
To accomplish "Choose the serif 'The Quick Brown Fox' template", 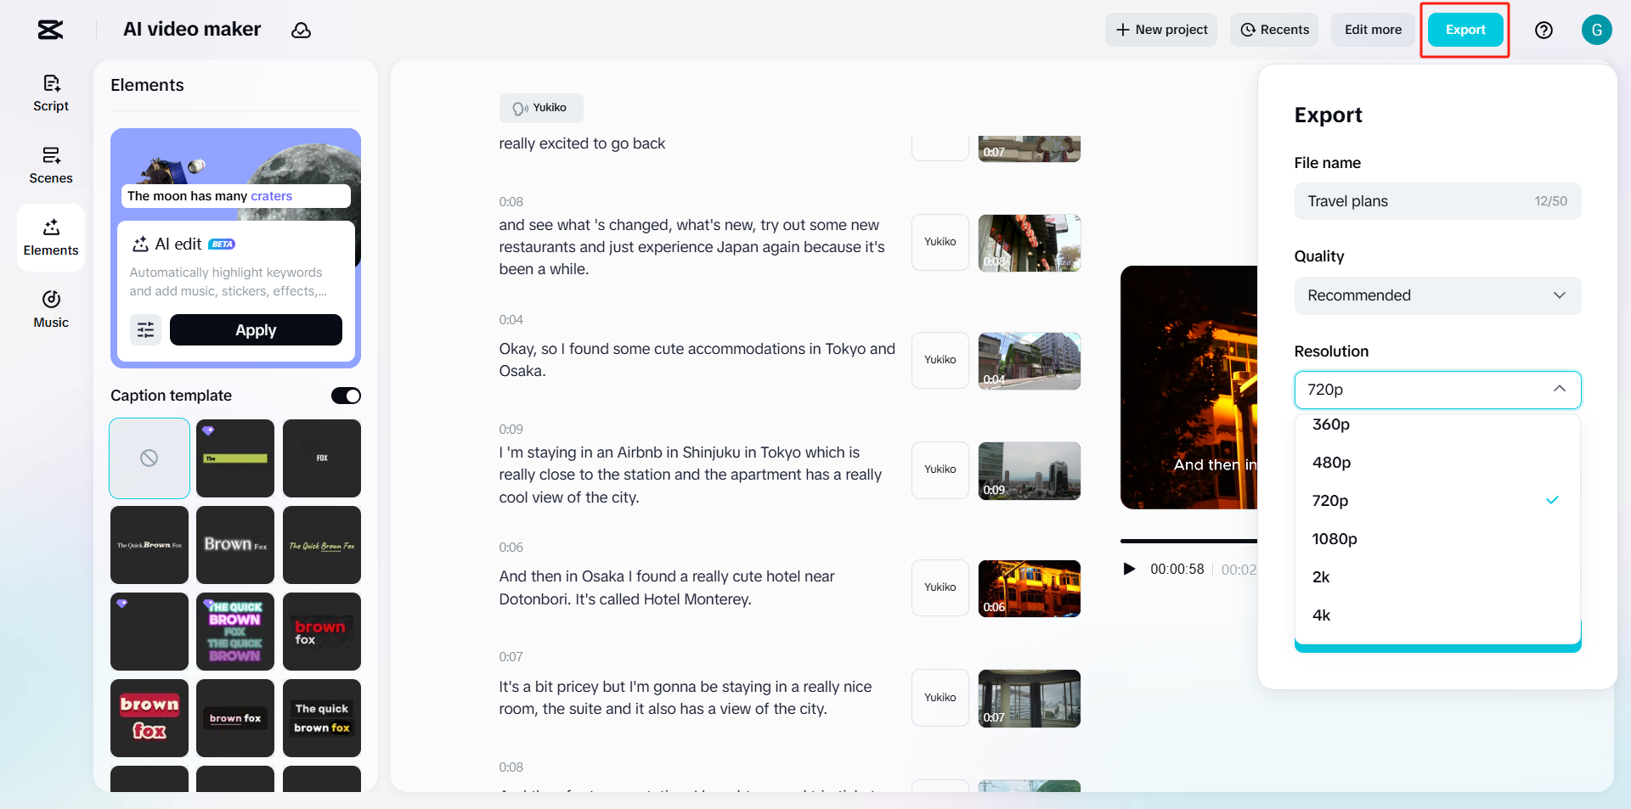I will pos(150,545).
